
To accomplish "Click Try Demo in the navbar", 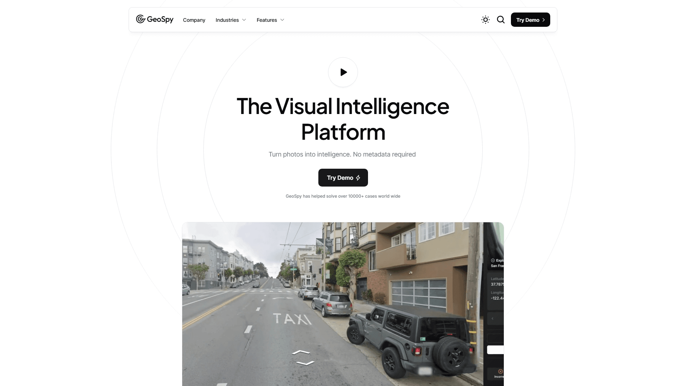I will (x=531, y=20).
